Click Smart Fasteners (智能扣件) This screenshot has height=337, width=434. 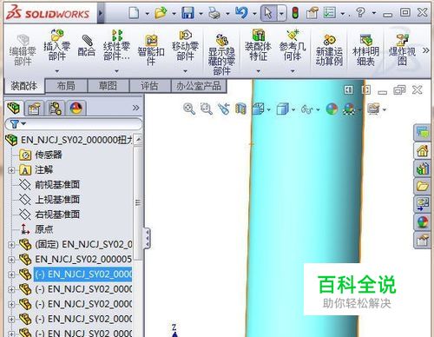[x=151, y=50]
